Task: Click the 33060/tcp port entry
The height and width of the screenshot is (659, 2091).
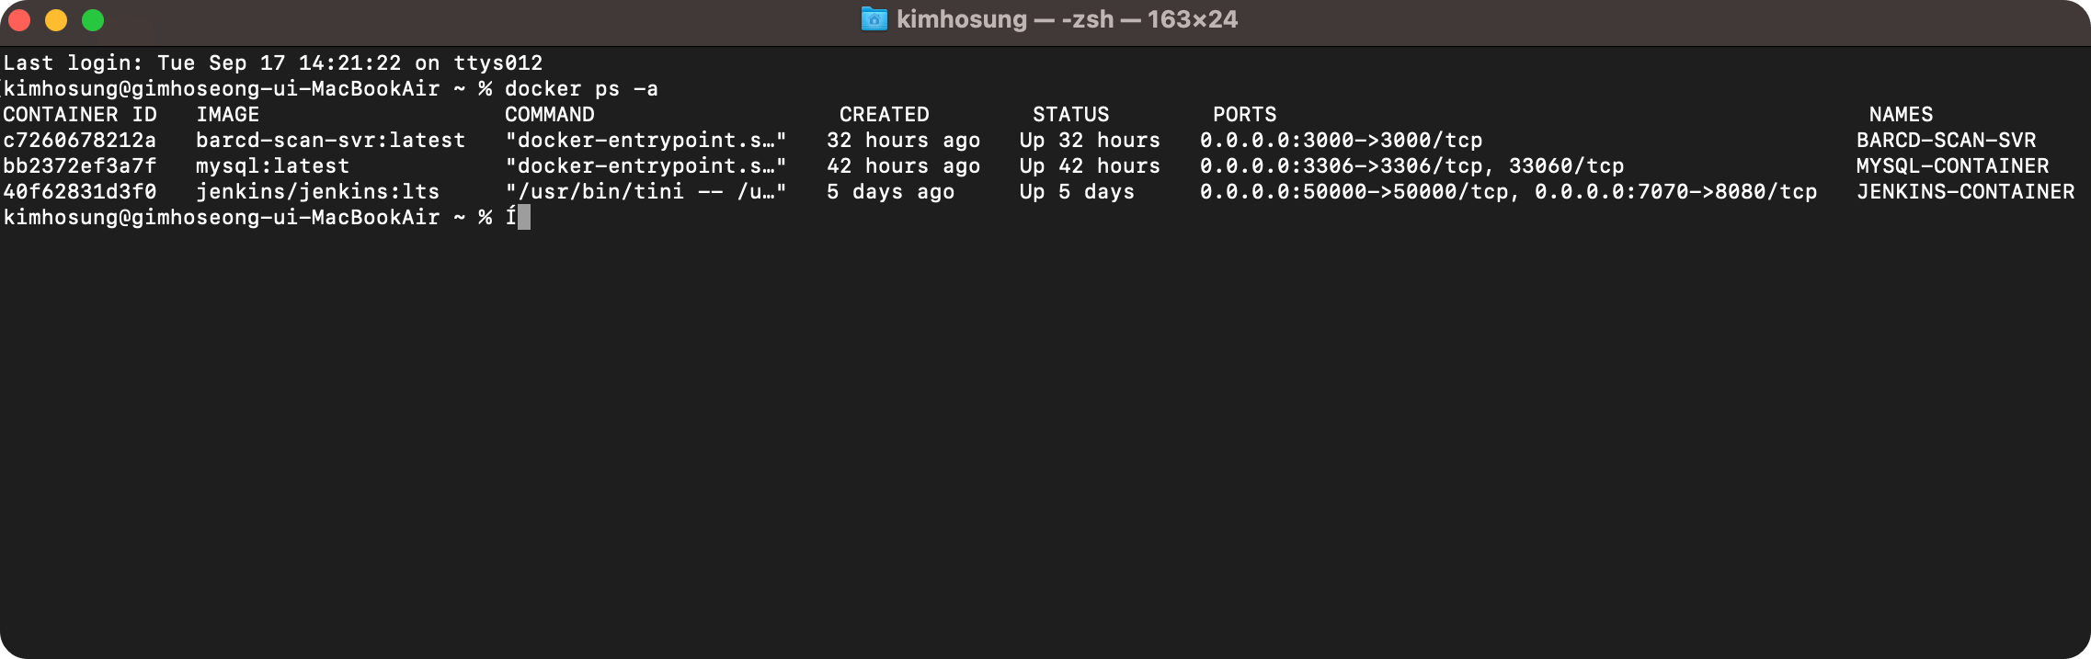Action: tap(1567, 166)
